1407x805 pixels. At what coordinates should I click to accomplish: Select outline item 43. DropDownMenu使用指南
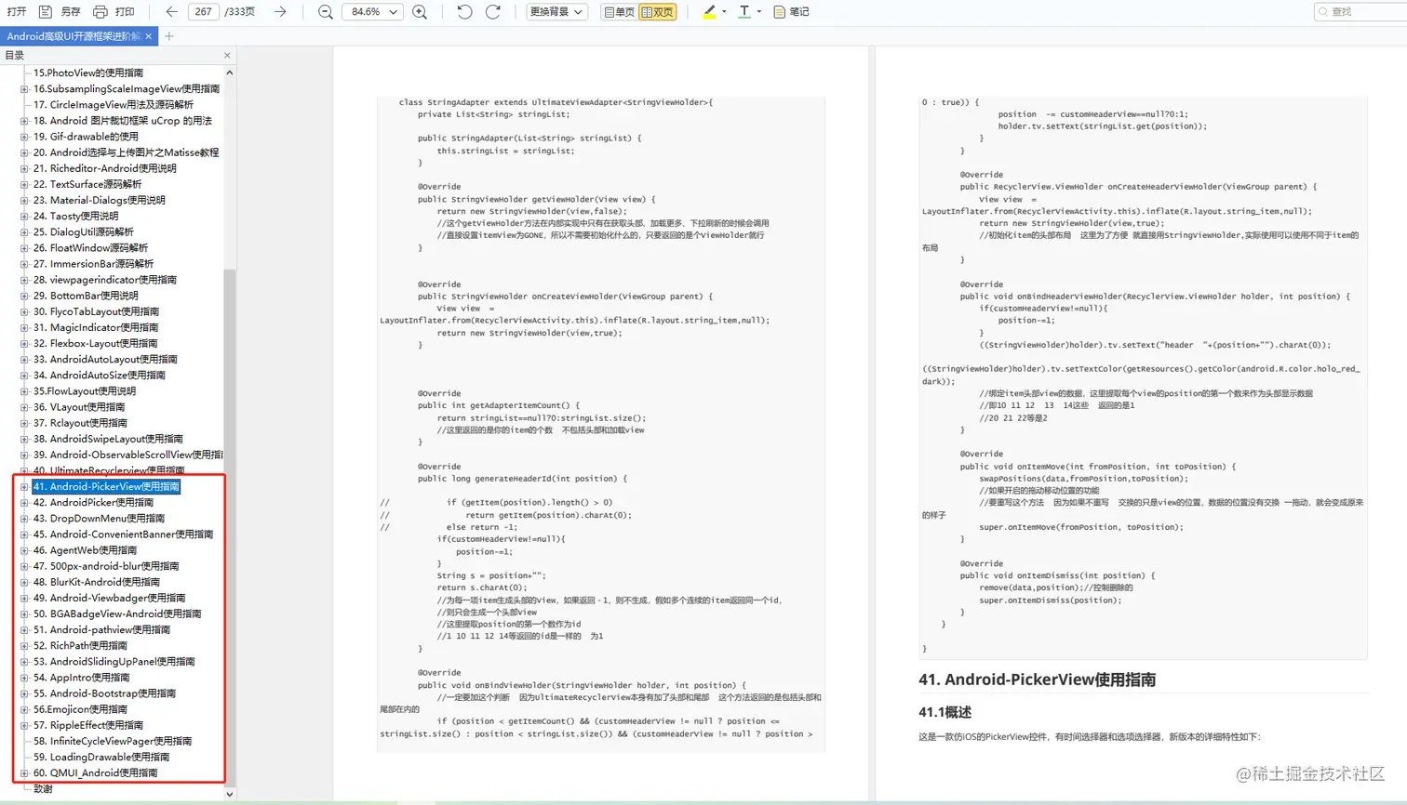pyautogui.click(x=99, y=519)
